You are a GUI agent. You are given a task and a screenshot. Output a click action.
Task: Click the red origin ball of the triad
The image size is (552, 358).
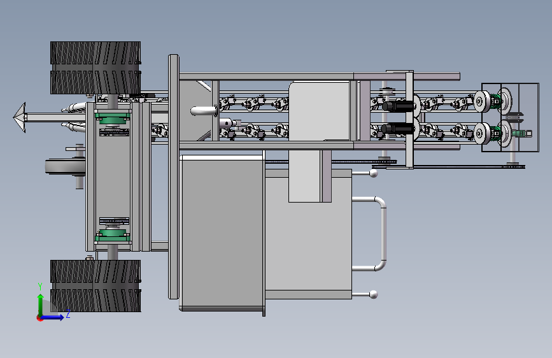[39, 318]
